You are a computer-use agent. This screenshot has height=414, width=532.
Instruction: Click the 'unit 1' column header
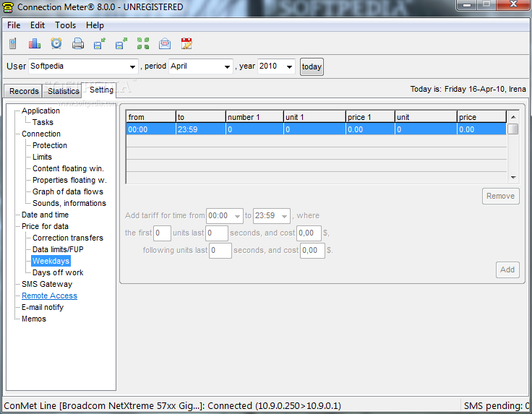coord(314,117)
